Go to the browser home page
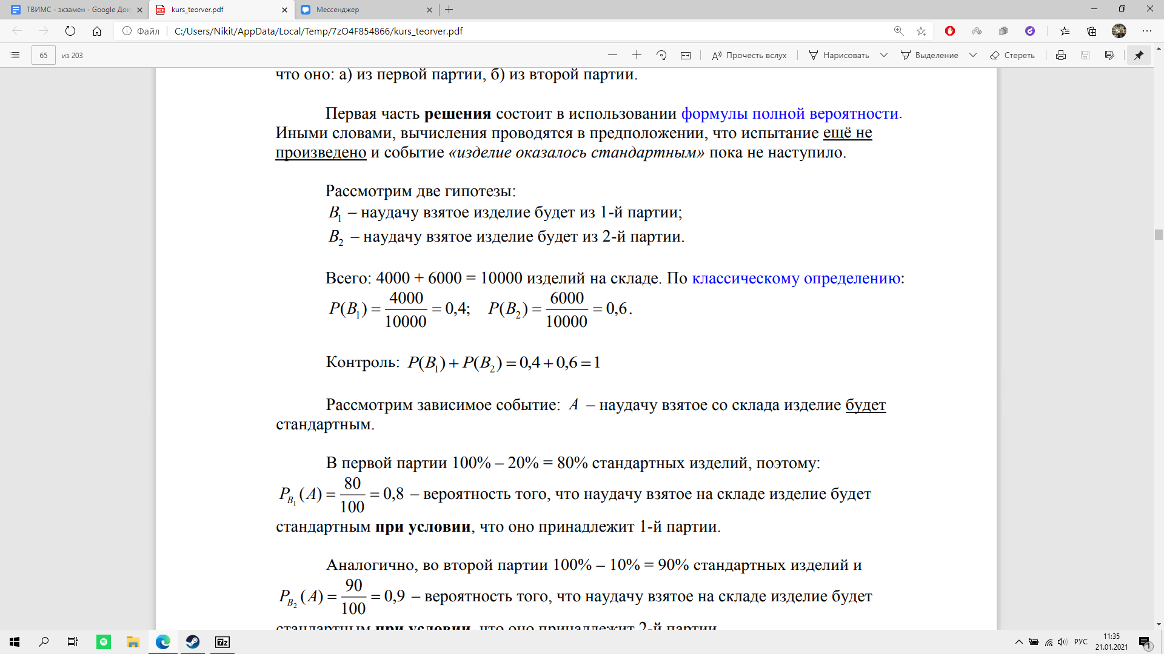Screen dimensions: 1164x654 point(97,31)
